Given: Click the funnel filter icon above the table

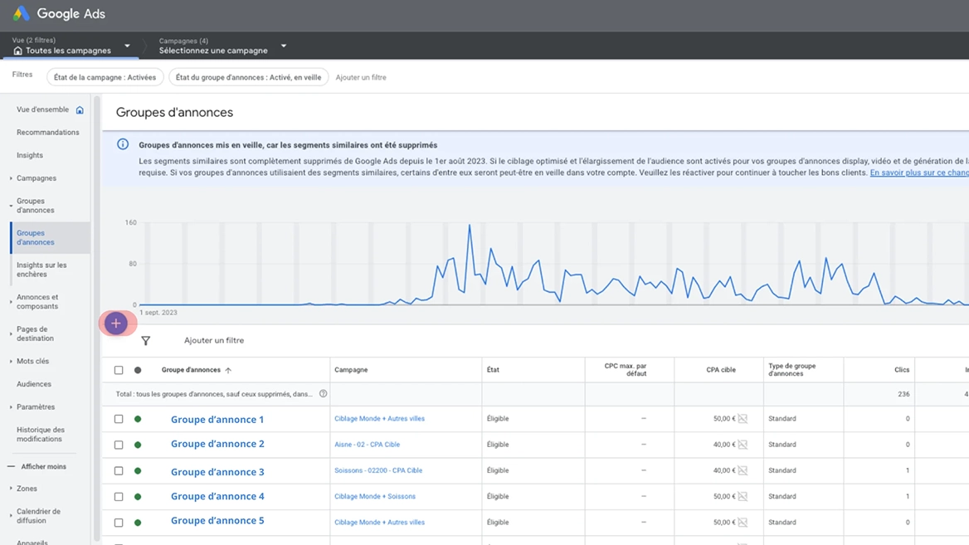Looking at the screenshot, I should (146, 340).
